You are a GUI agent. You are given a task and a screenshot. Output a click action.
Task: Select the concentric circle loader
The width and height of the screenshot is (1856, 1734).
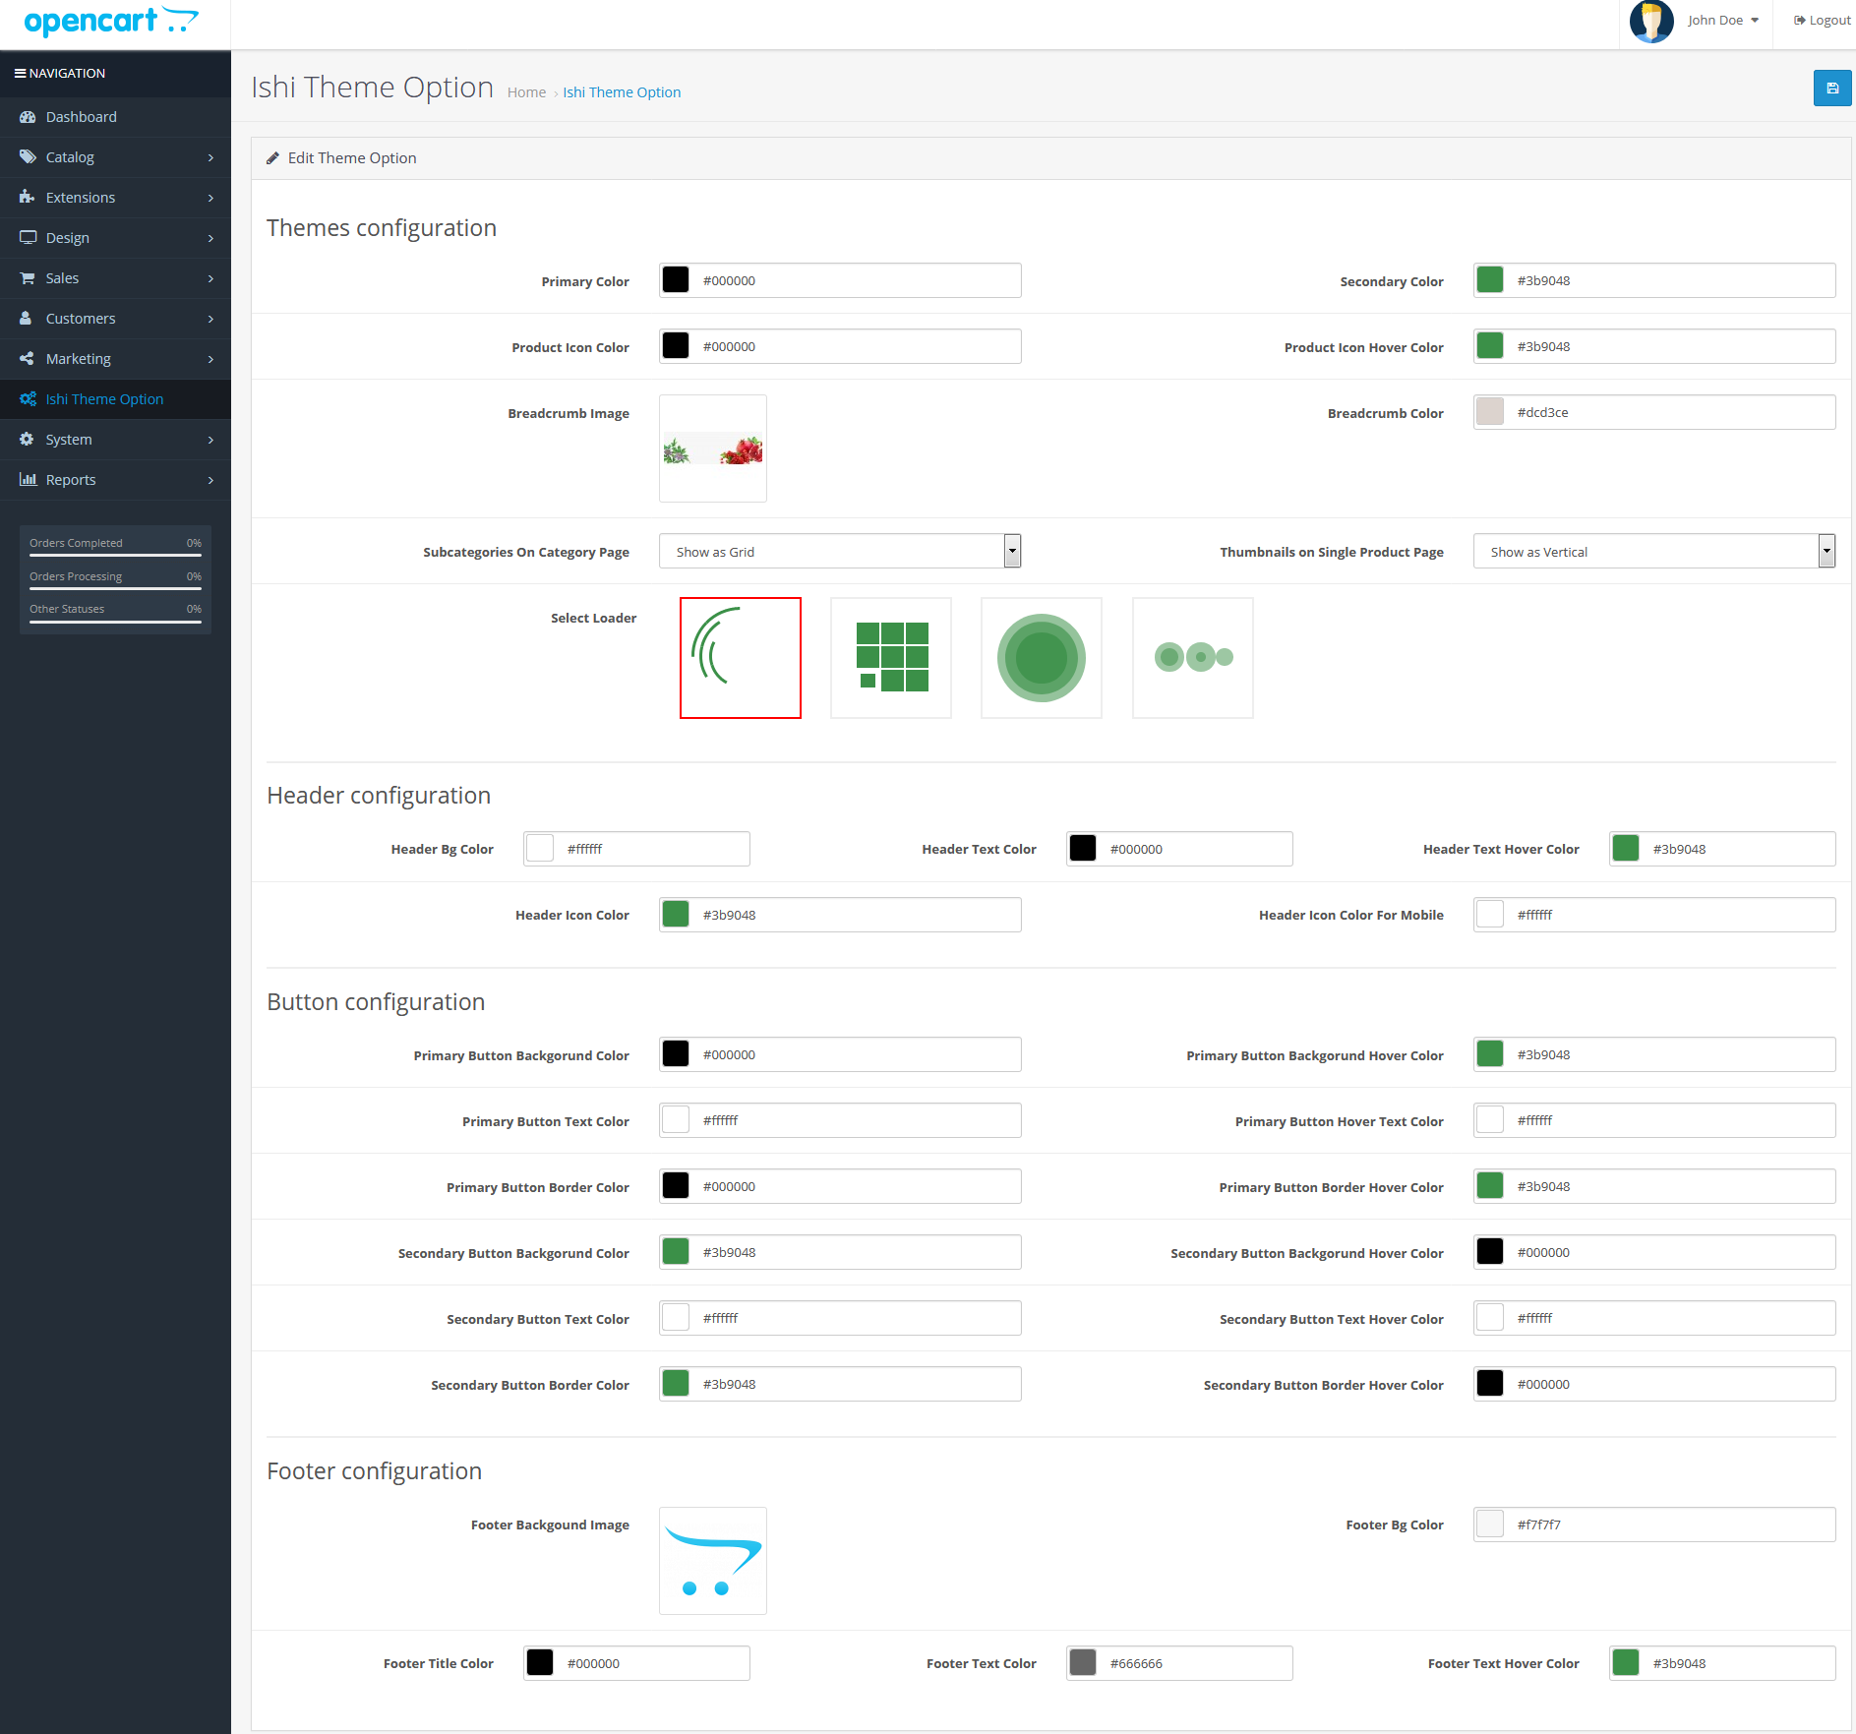tap(1042, 658)
